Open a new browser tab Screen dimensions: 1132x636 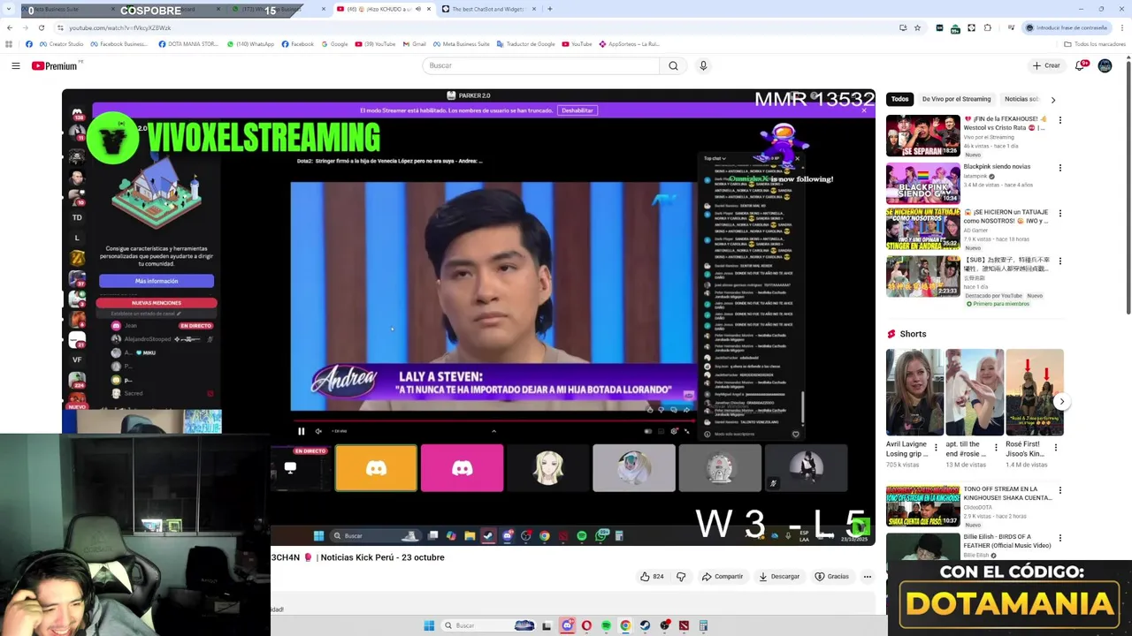coord(550,9)
